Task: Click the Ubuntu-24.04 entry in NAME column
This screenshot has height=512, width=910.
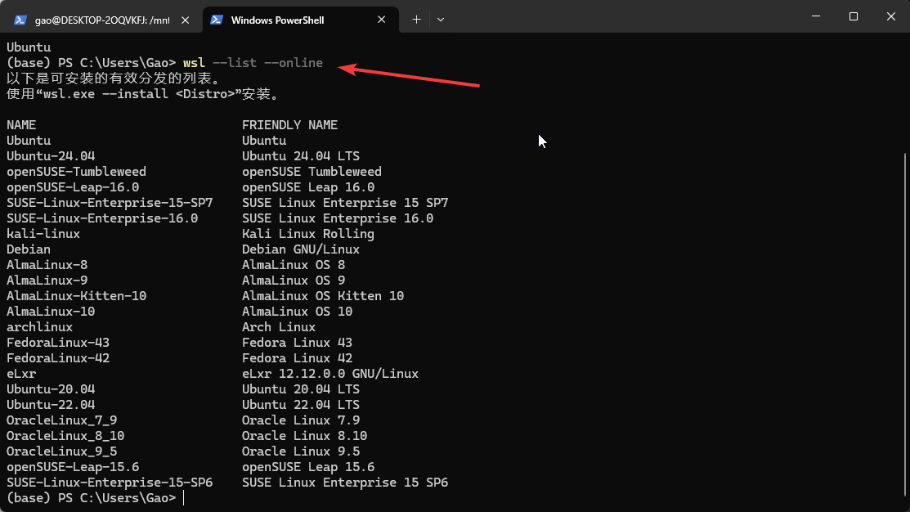Action: (51, 156)
